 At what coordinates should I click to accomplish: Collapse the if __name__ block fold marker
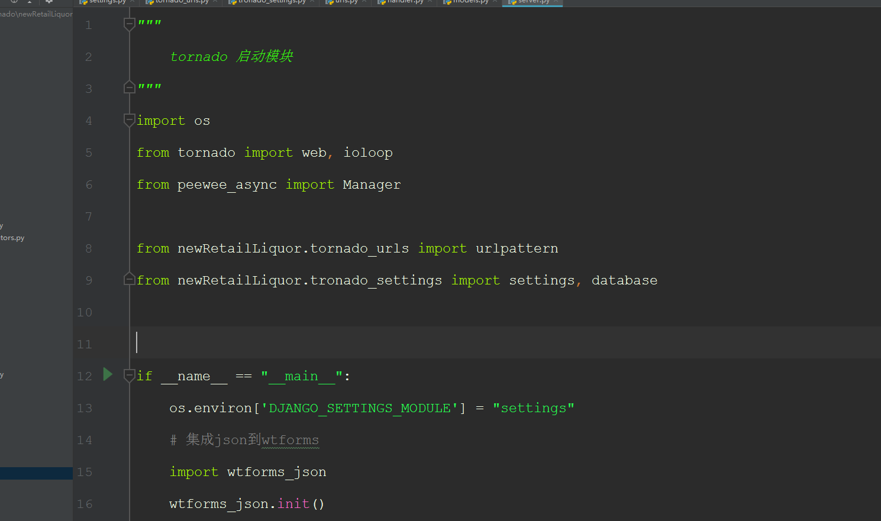click(x=129, y=376)
